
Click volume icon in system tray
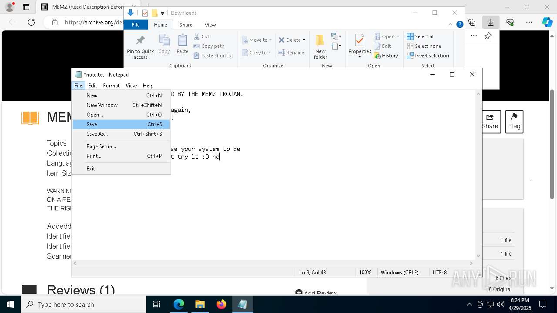click(500, 304)
